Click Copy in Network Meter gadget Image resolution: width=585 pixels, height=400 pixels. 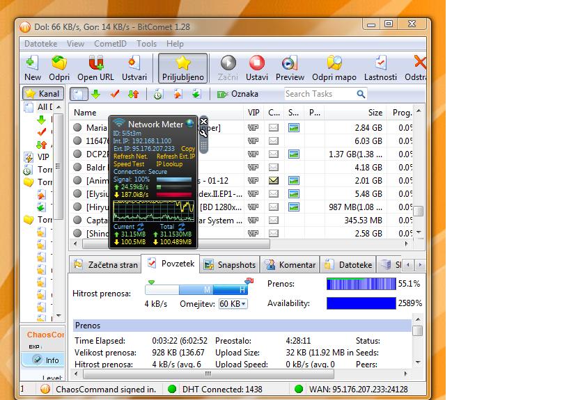pyautogui.click(x=187, y=149)
